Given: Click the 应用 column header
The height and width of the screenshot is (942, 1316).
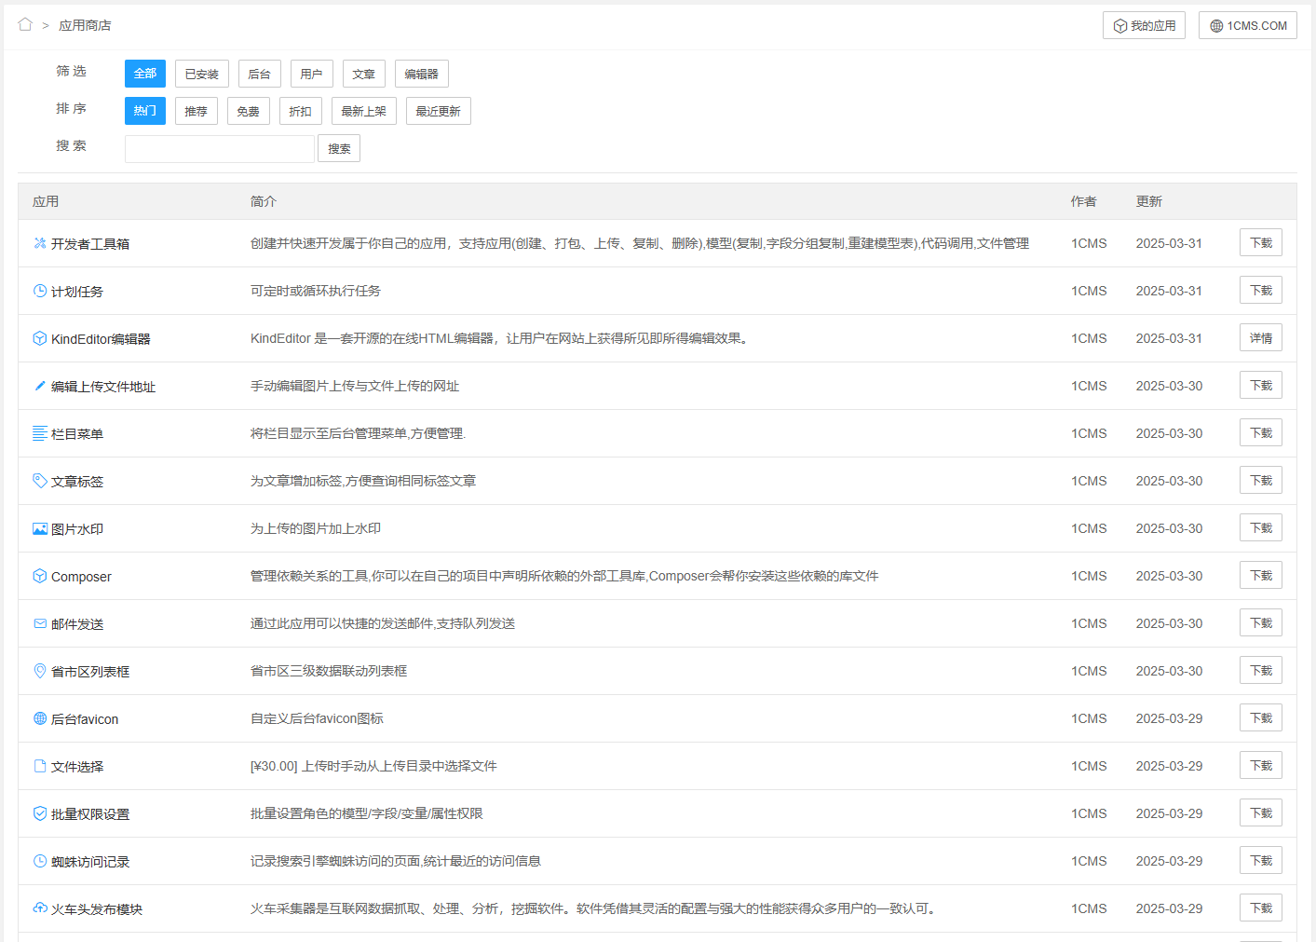Looking at the screenshot, I should [x=46, y=201].
